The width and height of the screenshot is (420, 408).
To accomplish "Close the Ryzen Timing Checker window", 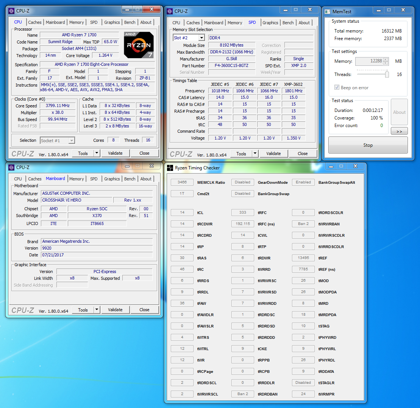I will point(356,166).
